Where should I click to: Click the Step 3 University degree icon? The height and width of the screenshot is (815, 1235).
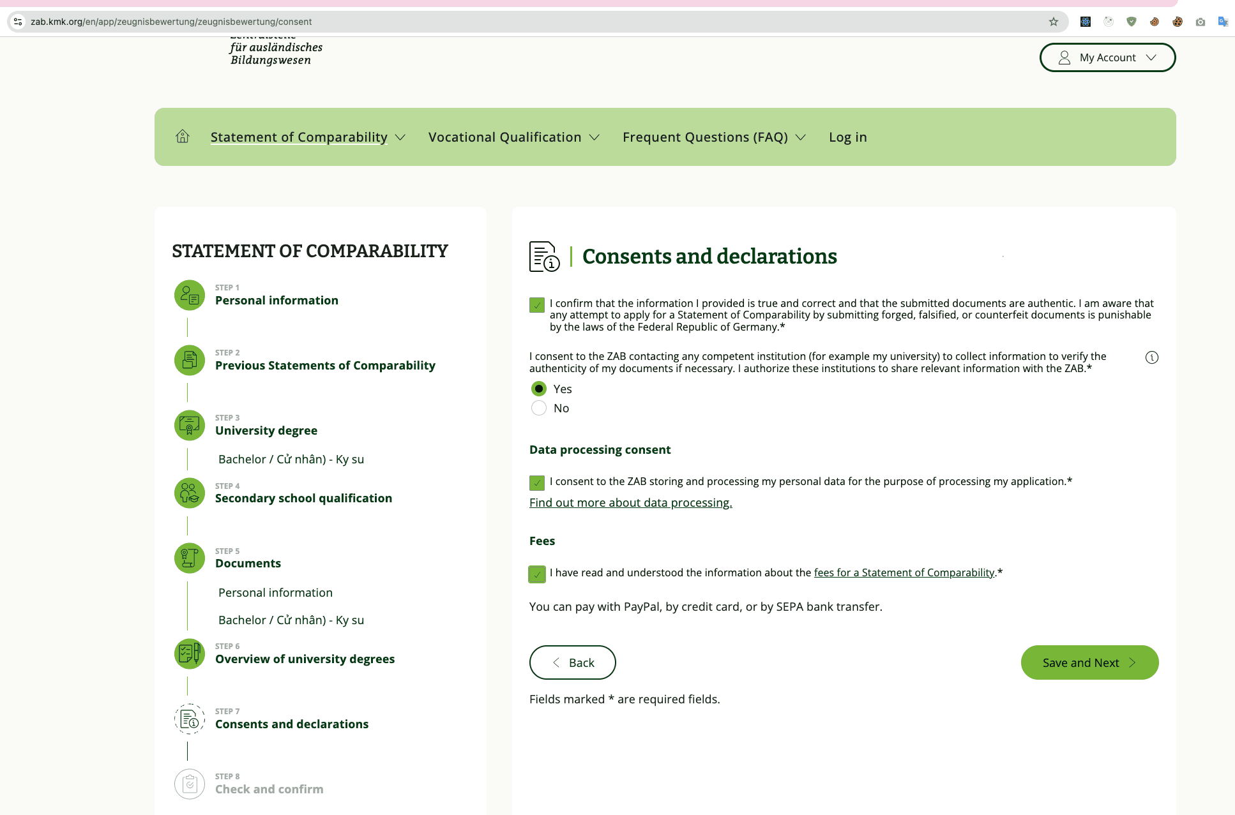pos(189,425)
